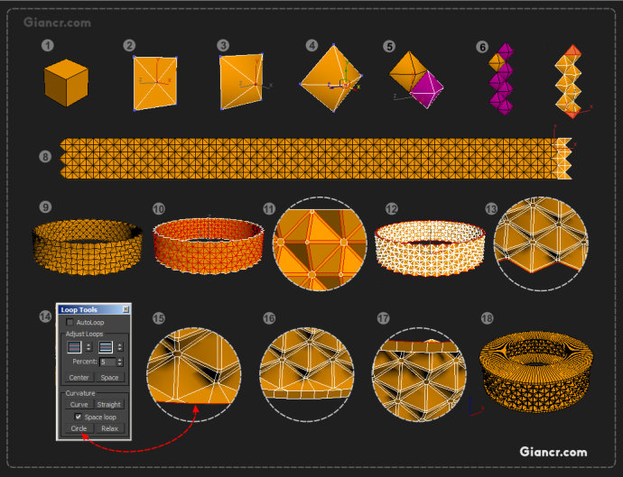Click the Curve button
Screen dimensions: 623x477
(x=79, y=404)
